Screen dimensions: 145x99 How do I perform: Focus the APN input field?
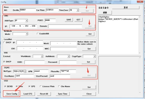(x=41, y=71)
